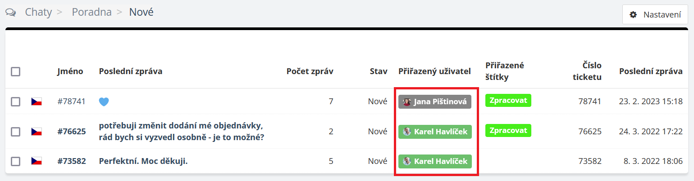Image resolution: width=694 pixels, height=181 pixels.
Task: Open chat "Perfektní. Moc děkuji."
Action: (143, 161)
